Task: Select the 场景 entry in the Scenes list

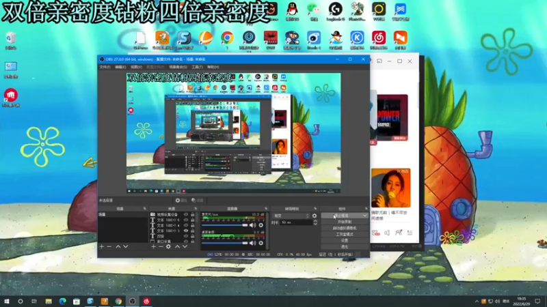Action: [123, 215]
